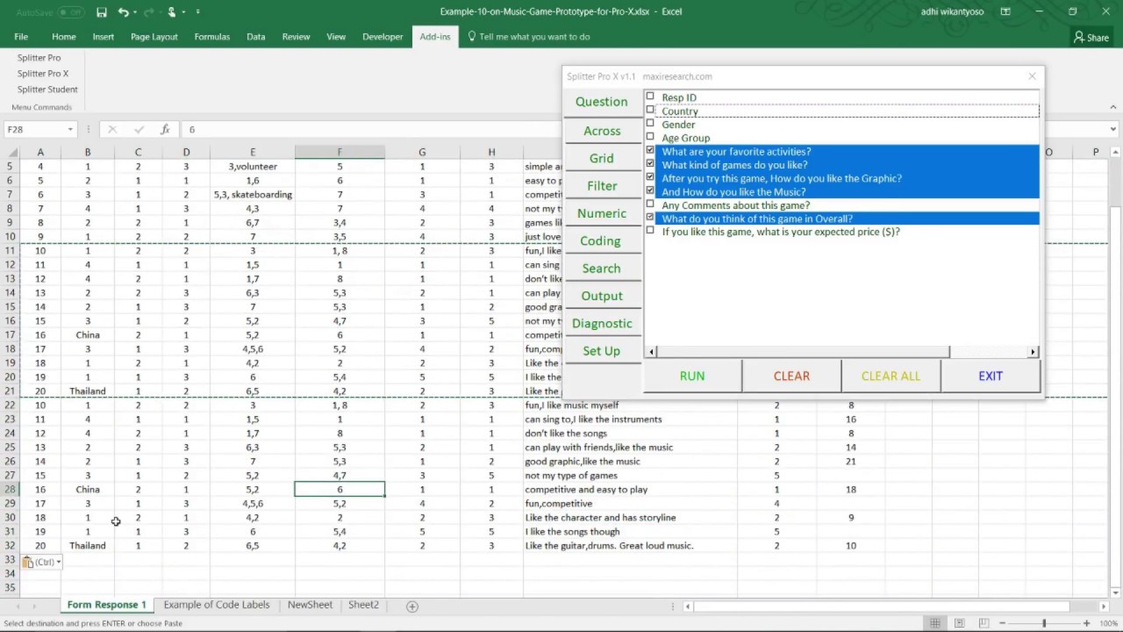Click the RUN button in Splitter dialog
This screenshot has width=1123, height=632.
point(692,376)
